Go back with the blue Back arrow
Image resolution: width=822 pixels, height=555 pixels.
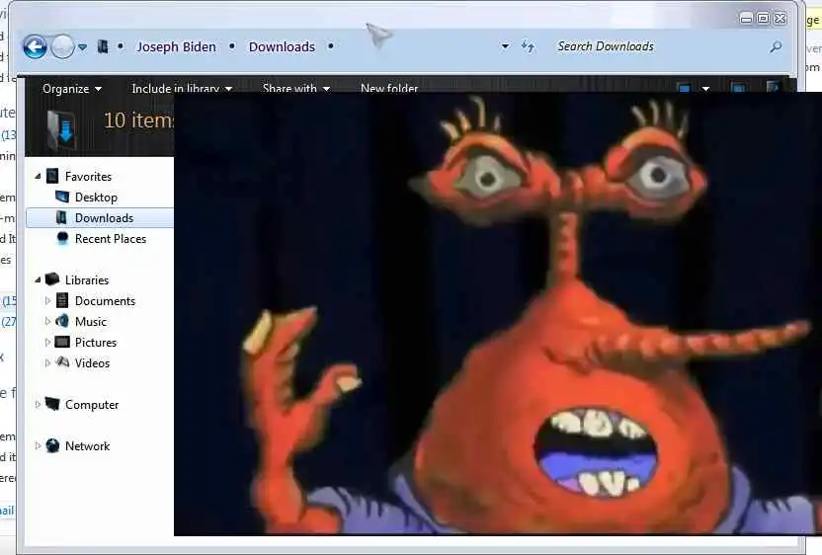35,46
